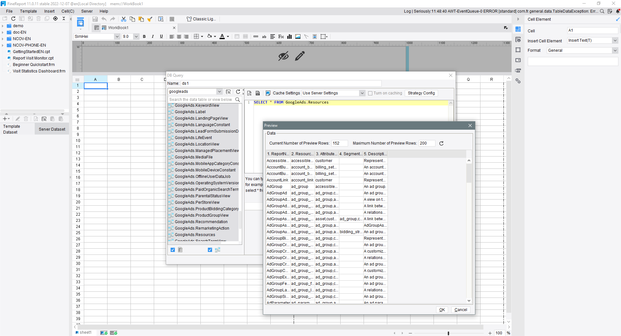Uncheck the left checkbox below the table list
Screen dimensions: 621x336
[173, 250]
